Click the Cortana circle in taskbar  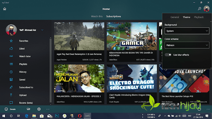click(11, 116)
